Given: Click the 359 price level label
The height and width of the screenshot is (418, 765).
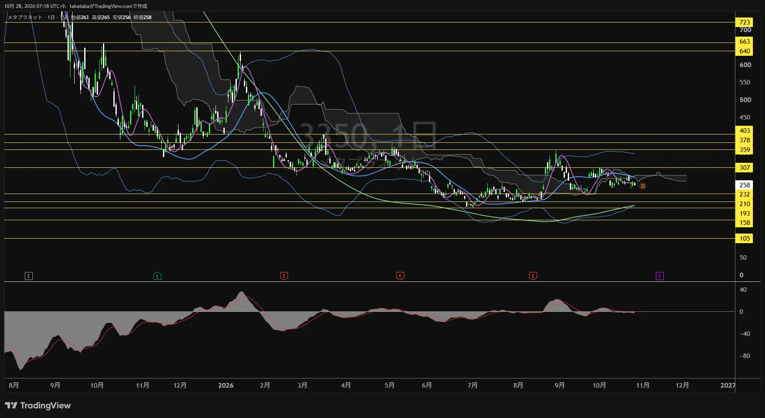Looking at the screenshot, I should [x=744, y=150].
